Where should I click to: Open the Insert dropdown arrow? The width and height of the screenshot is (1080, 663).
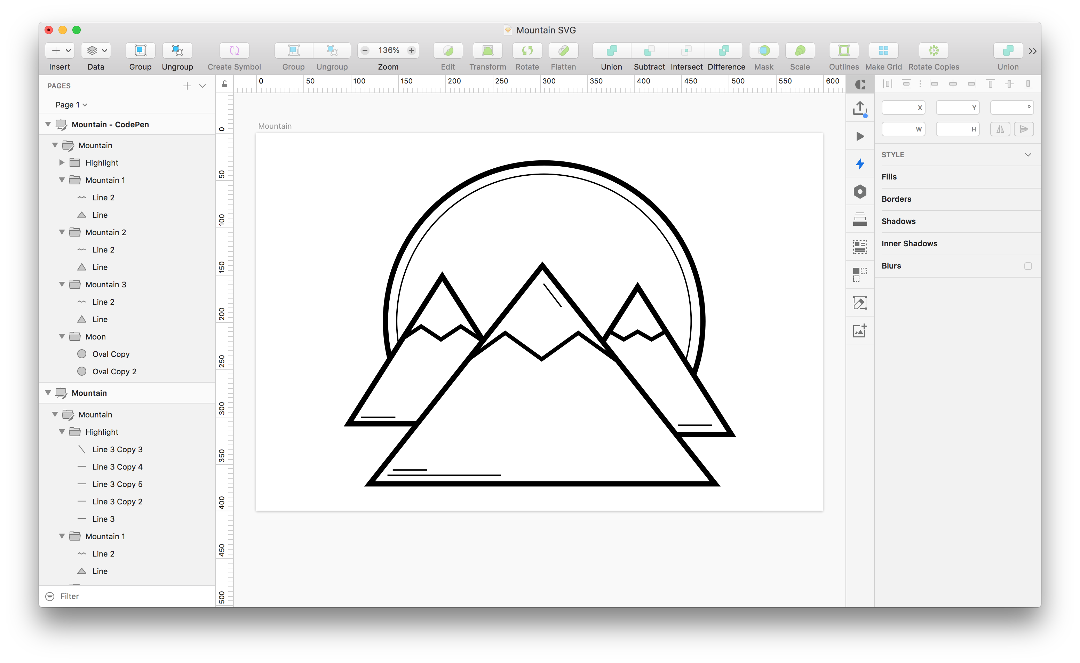point(68,50)
